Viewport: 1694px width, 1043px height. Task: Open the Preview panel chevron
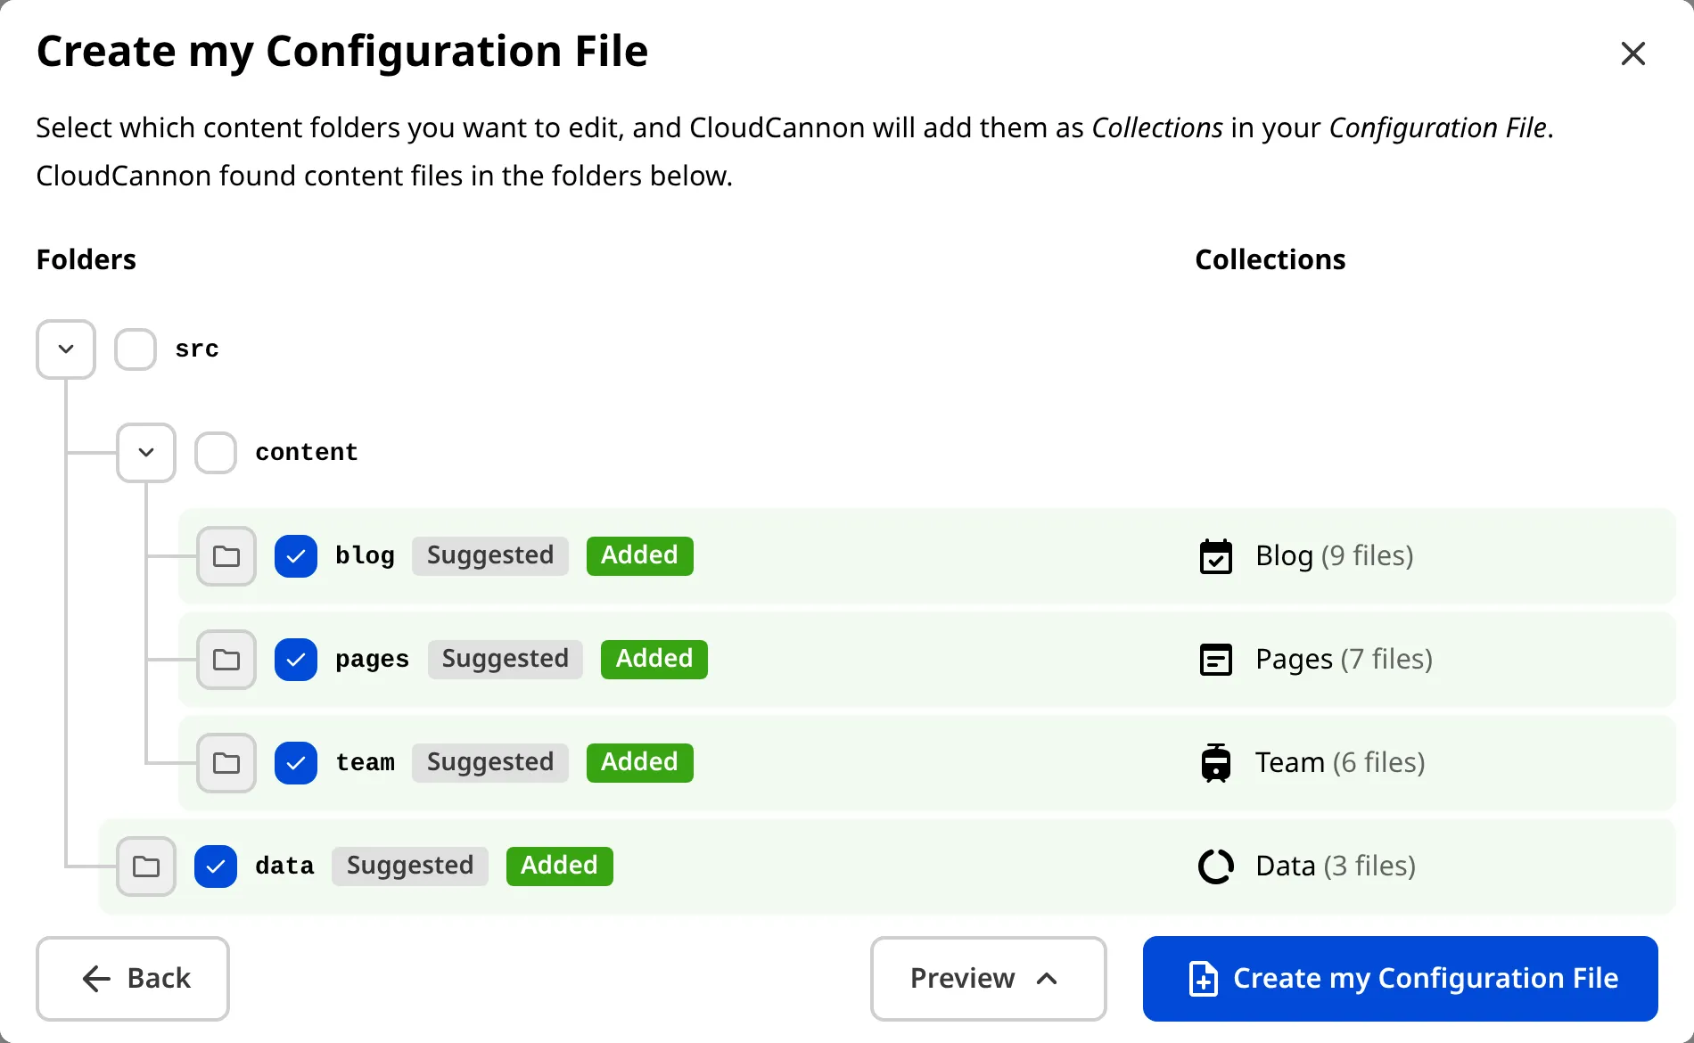coord(1048,978)
